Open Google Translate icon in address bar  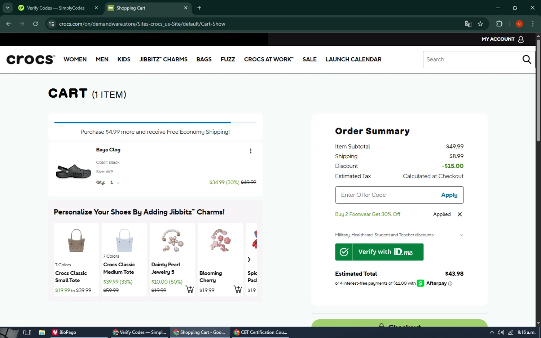pyautogui.click(x=468, y=24)
